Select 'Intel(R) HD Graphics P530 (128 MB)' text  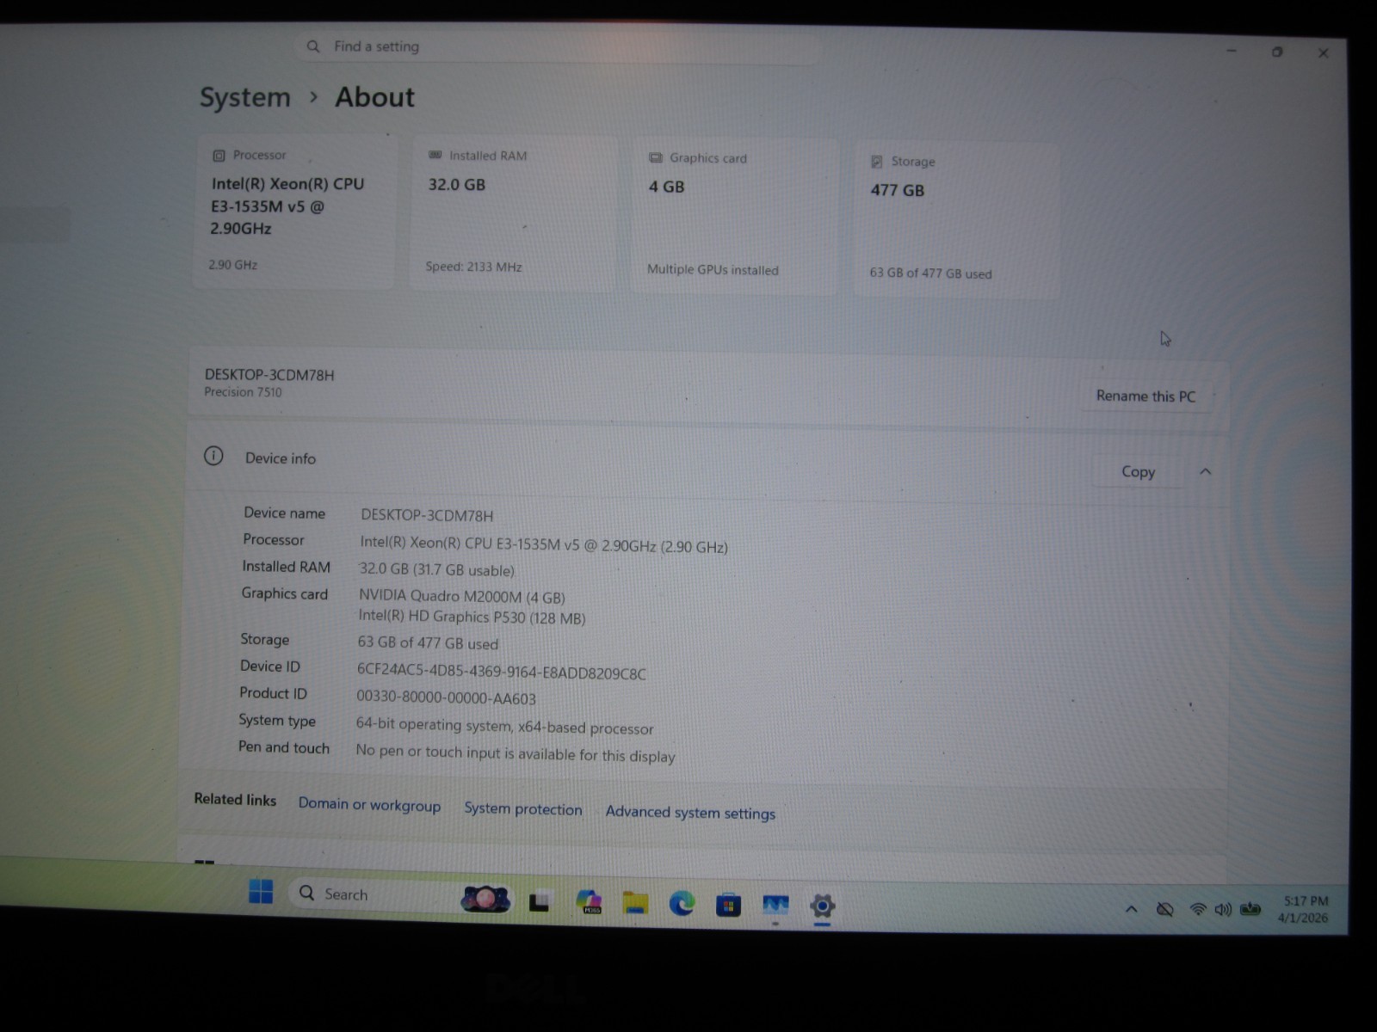472,617
